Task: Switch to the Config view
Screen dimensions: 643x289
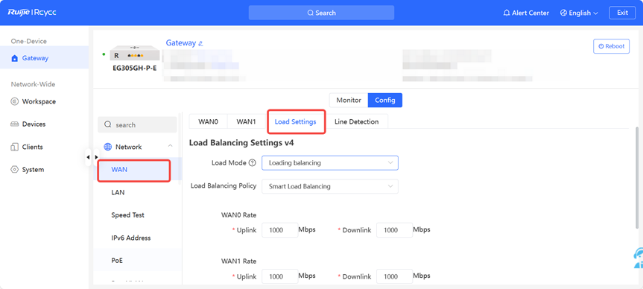Action: click(385, 100)
